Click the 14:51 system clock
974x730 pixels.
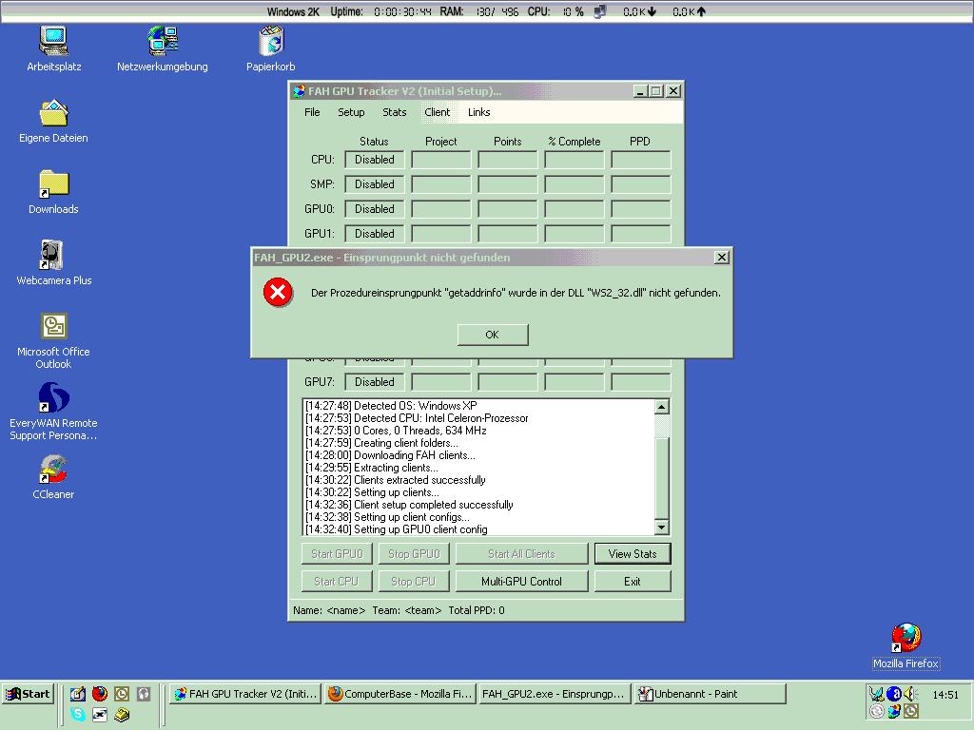tap(945, 695)
